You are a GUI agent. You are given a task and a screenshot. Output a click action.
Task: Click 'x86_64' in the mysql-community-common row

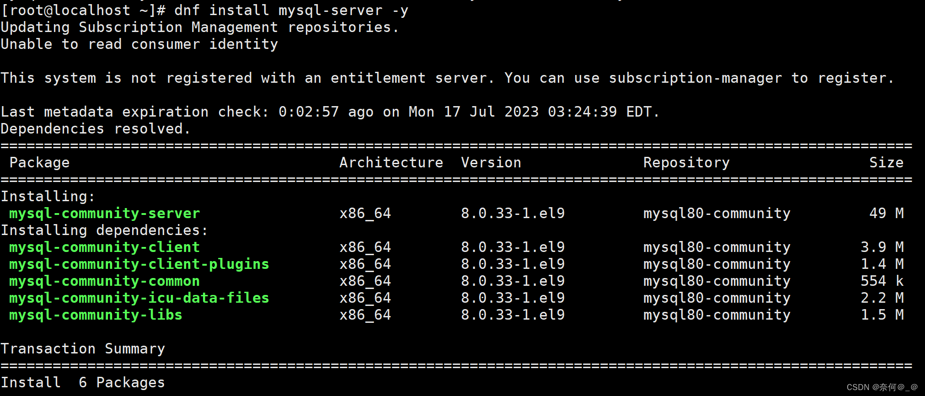[x=365, y=281]
